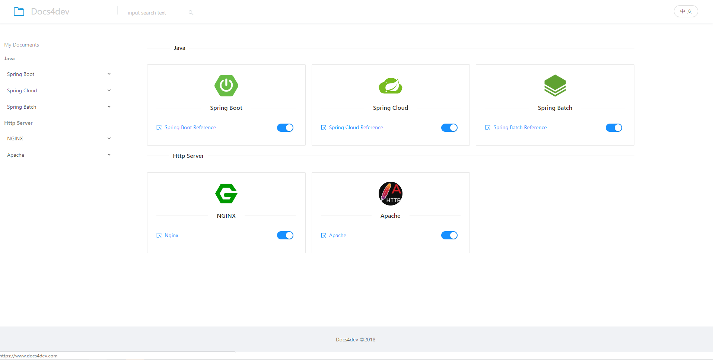Open the Apache document link
This screenshot has width=713, height=360.
pyautogui.click(x=338, y=235)
